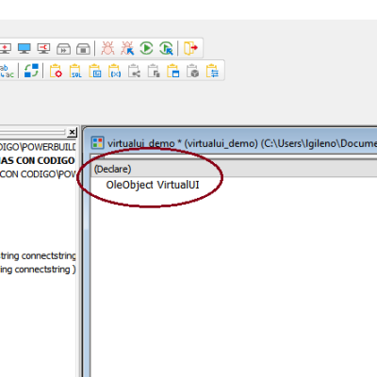Click the blue squares swap arrows icon
377x377 pixels.
(31, 71)
